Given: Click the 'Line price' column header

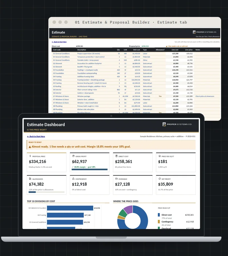Looking at the screenshot, I should coord(189,50).
